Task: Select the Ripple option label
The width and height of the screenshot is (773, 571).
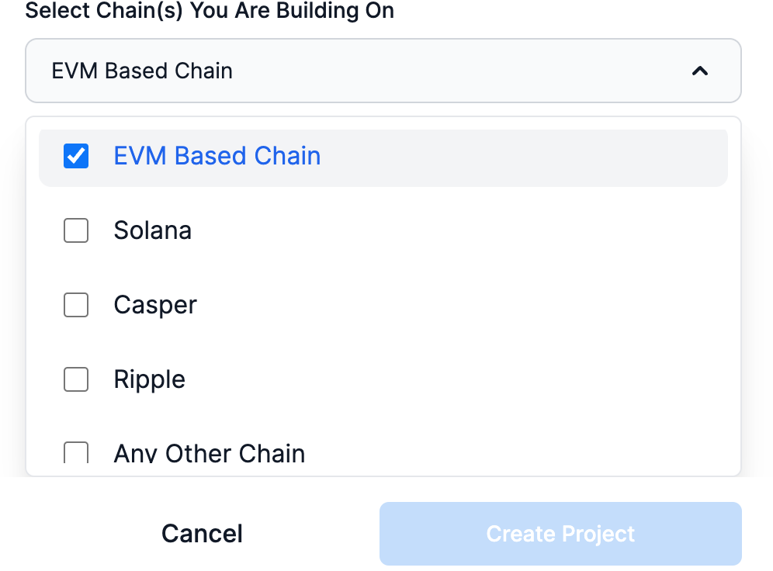Action: (x=149, y=380)
